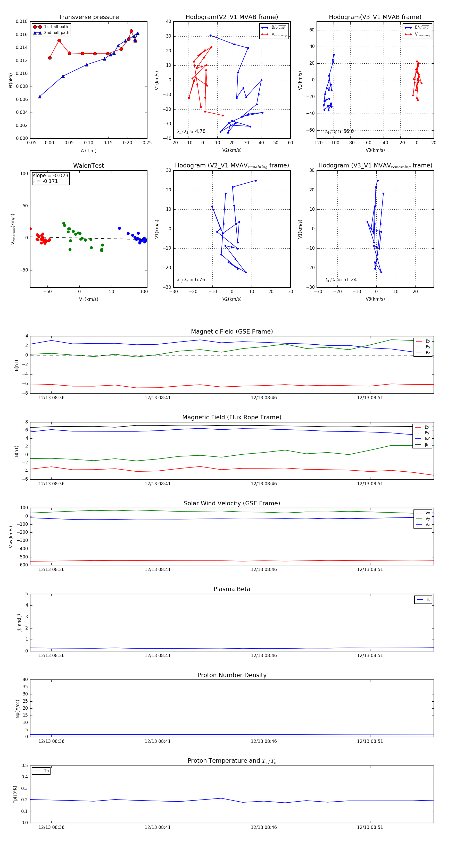Click the 'Hodogram (V2_V1 MVAV remaining frame)' title

click(x=232, y=166)
